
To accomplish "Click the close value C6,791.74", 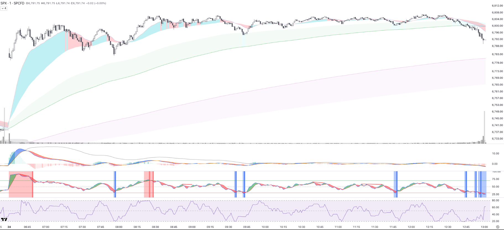I will tap(78, 3).
